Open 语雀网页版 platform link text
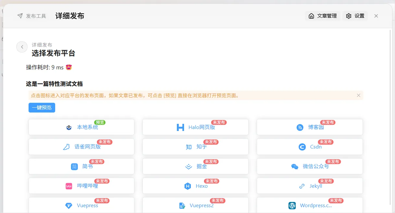The height and width of the screenshot is (213, 395). 88,147
